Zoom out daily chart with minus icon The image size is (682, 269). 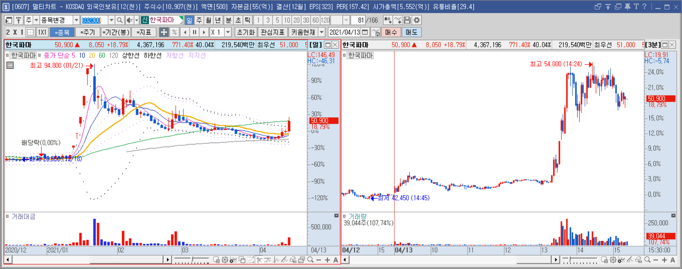tap(319, 260)
